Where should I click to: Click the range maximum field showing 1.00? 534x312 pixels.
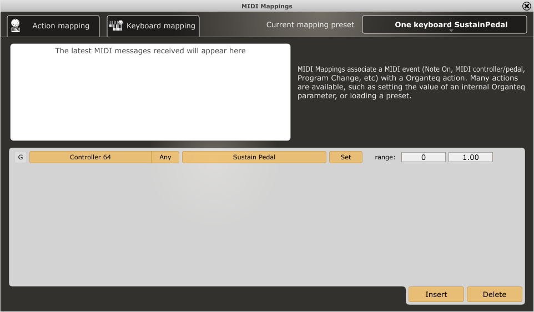(x=471, y=157)
